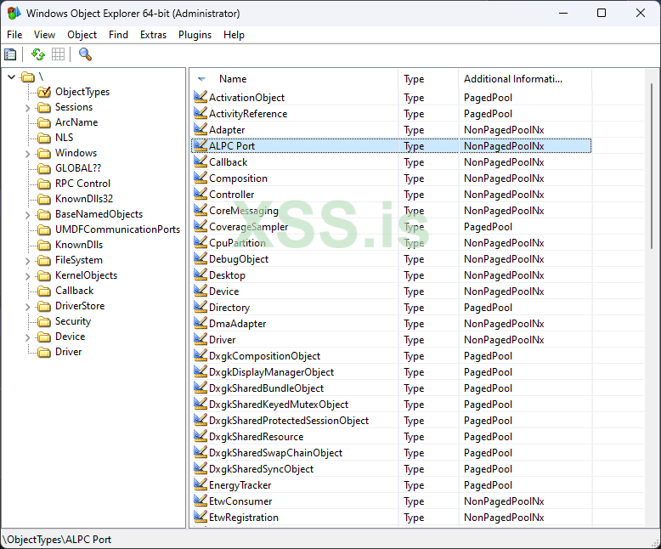Sort list by Name column header
Screen dimensions: 661x549
tap(232, 79)
